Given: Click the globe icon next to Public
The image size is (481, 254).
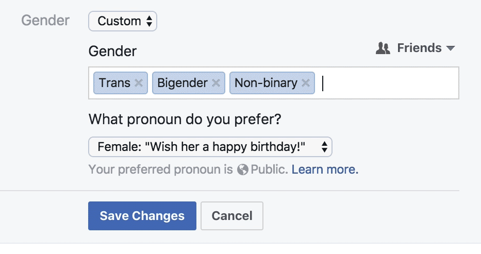Looking at the screenshot, I should [x=243, y=170].
